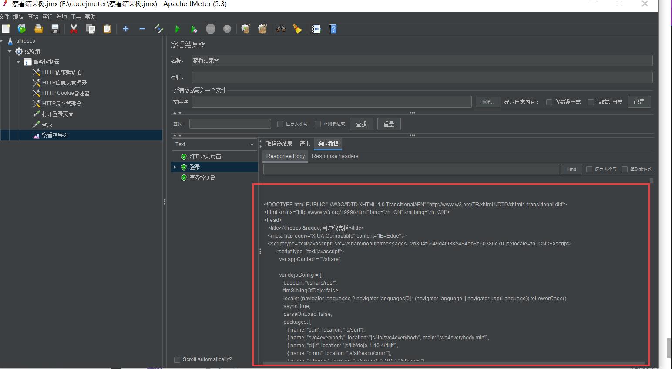Open the 编辑 menu
The image size is (672, 369).
(18, 17)
